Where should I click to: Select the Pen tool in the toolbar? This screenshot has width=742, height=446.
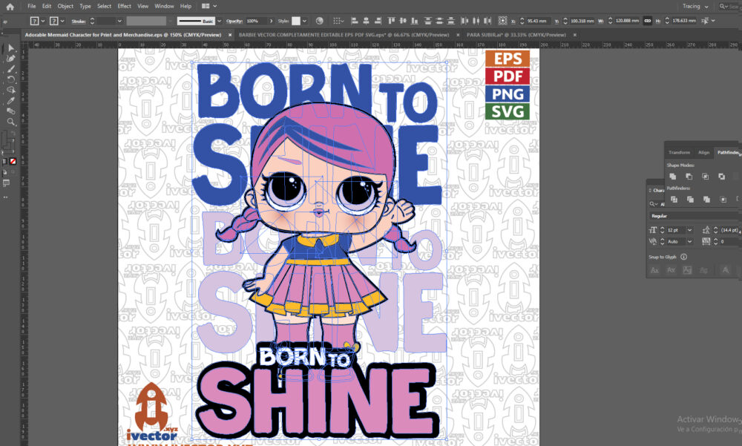click(11, 59)
